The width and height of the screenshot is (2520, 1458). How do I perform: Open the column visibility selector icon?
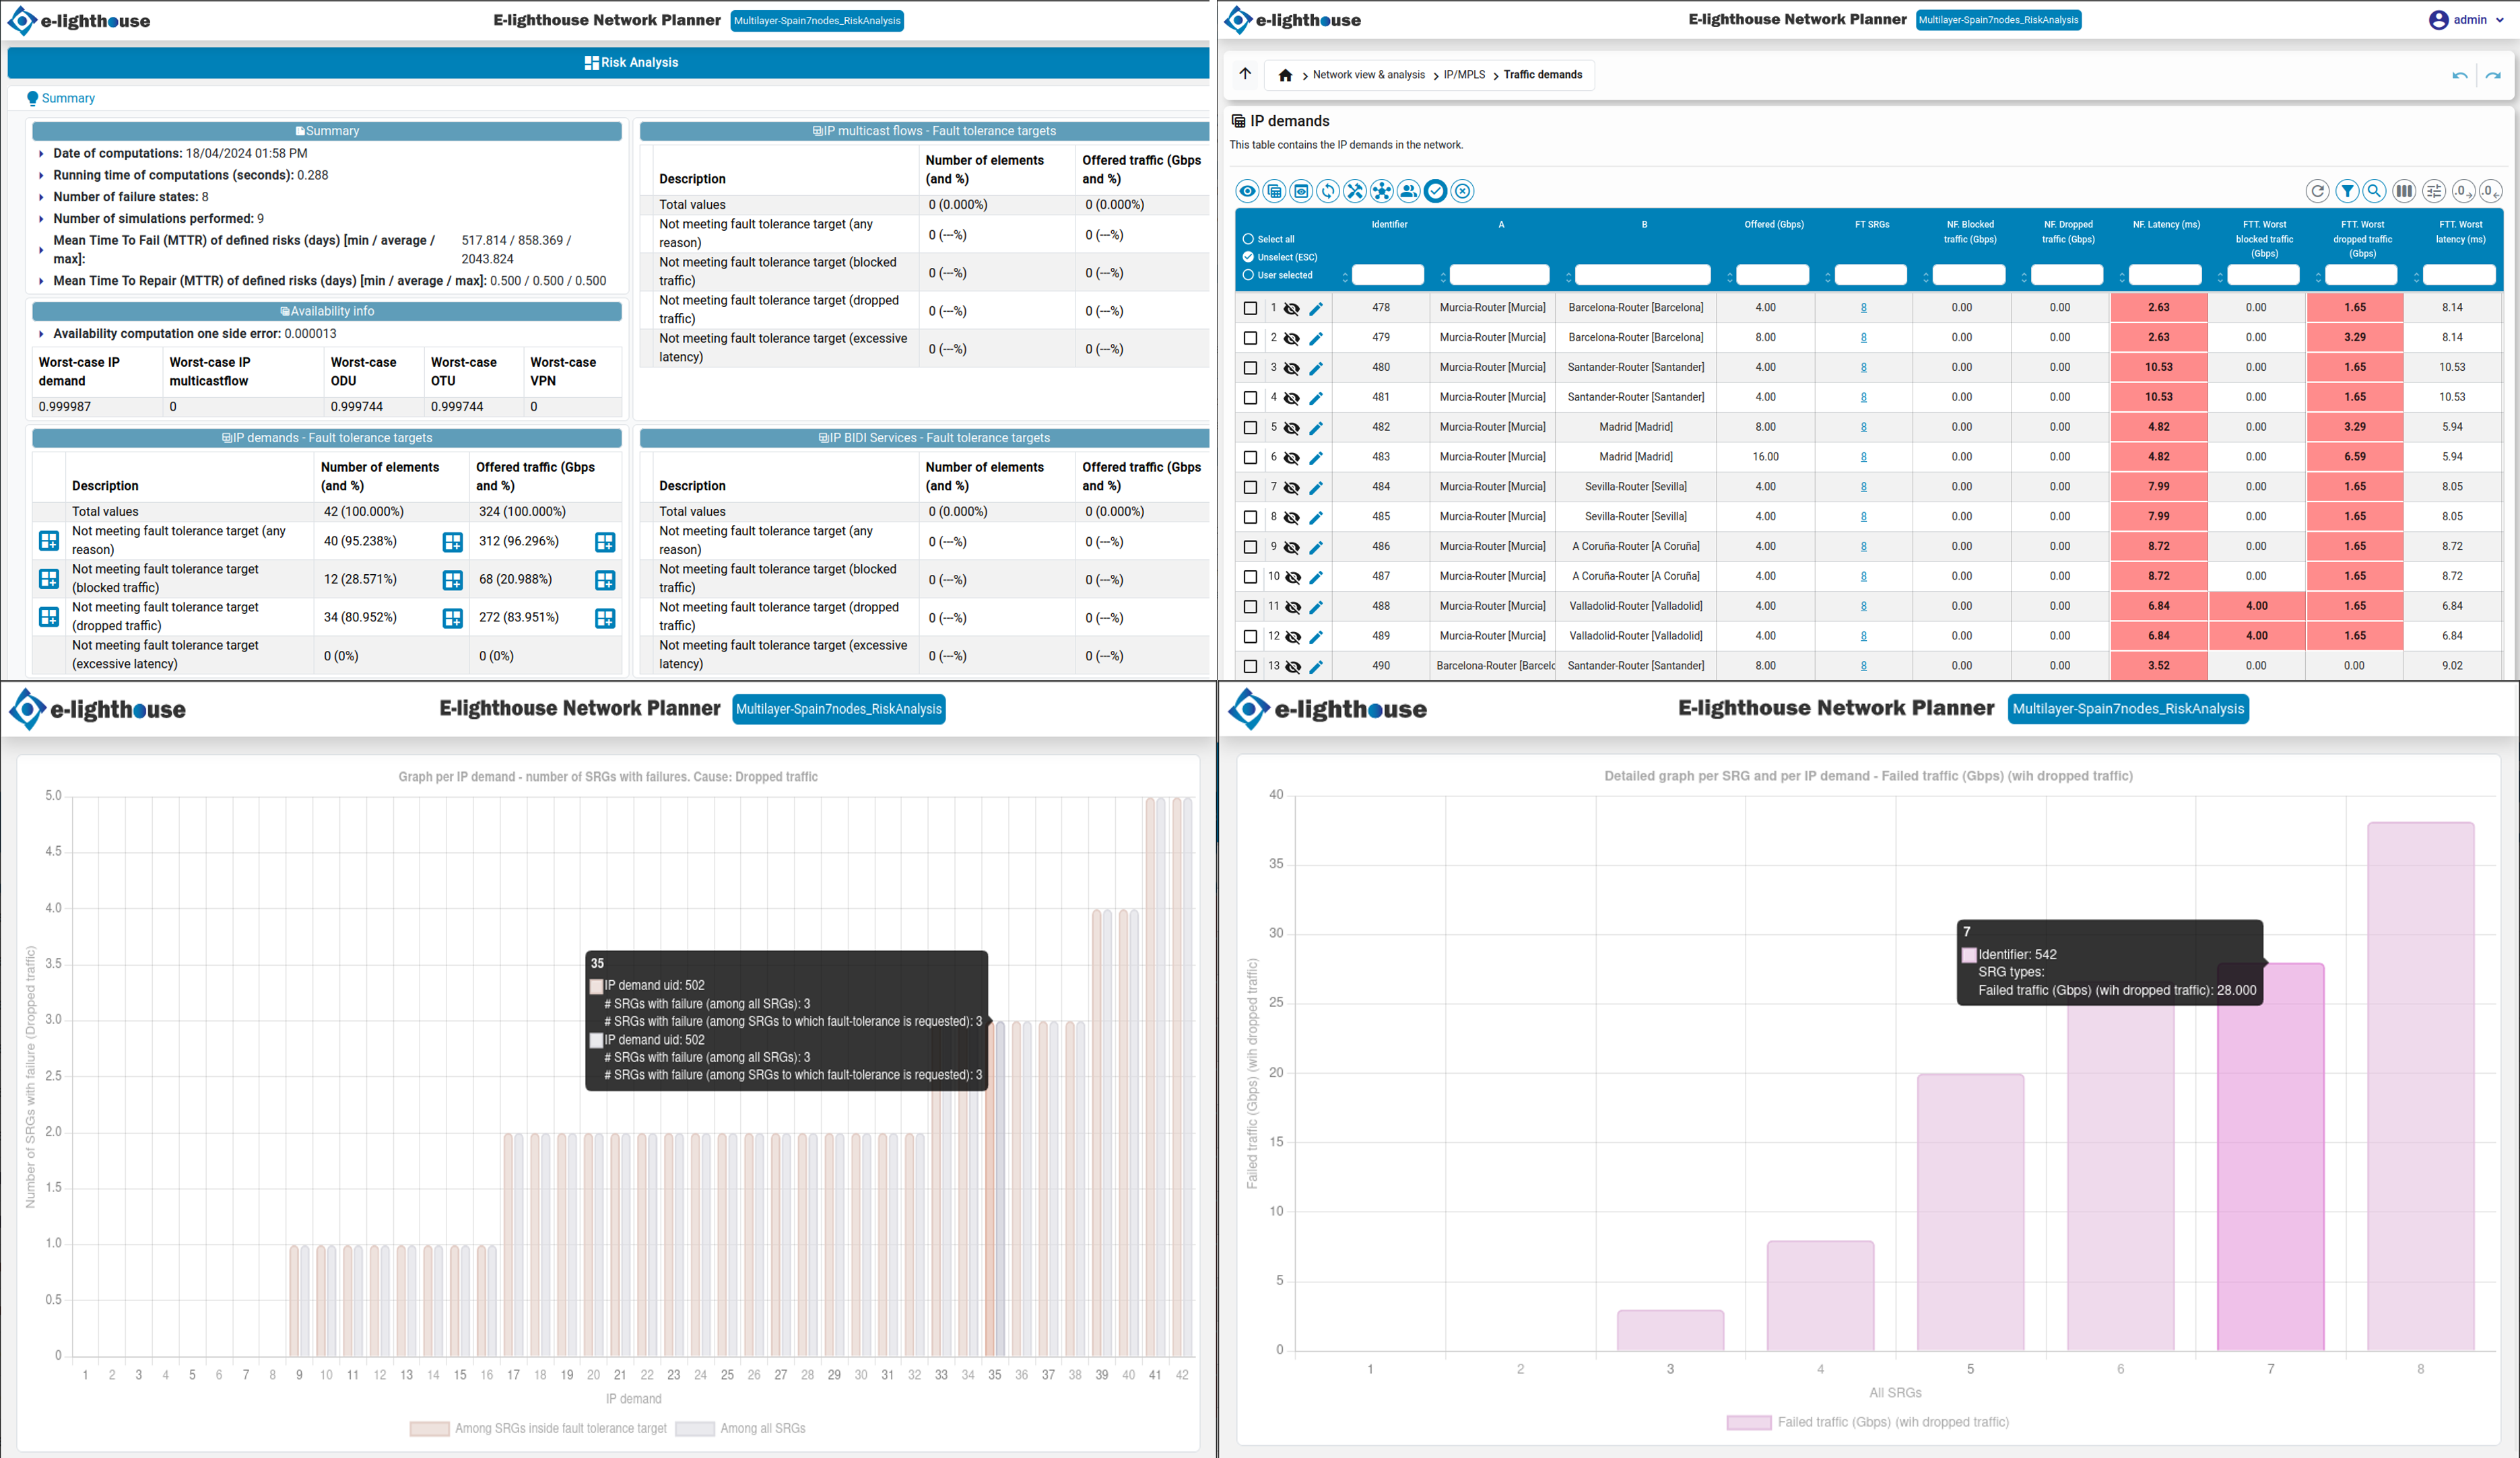click(x=2403, y=191)
